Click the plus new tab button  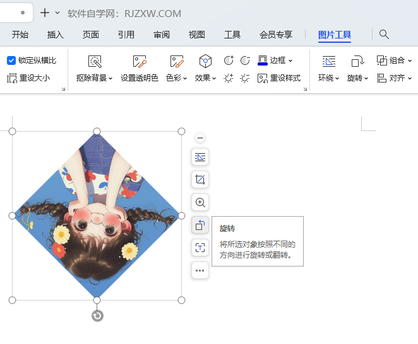point(45,13)
